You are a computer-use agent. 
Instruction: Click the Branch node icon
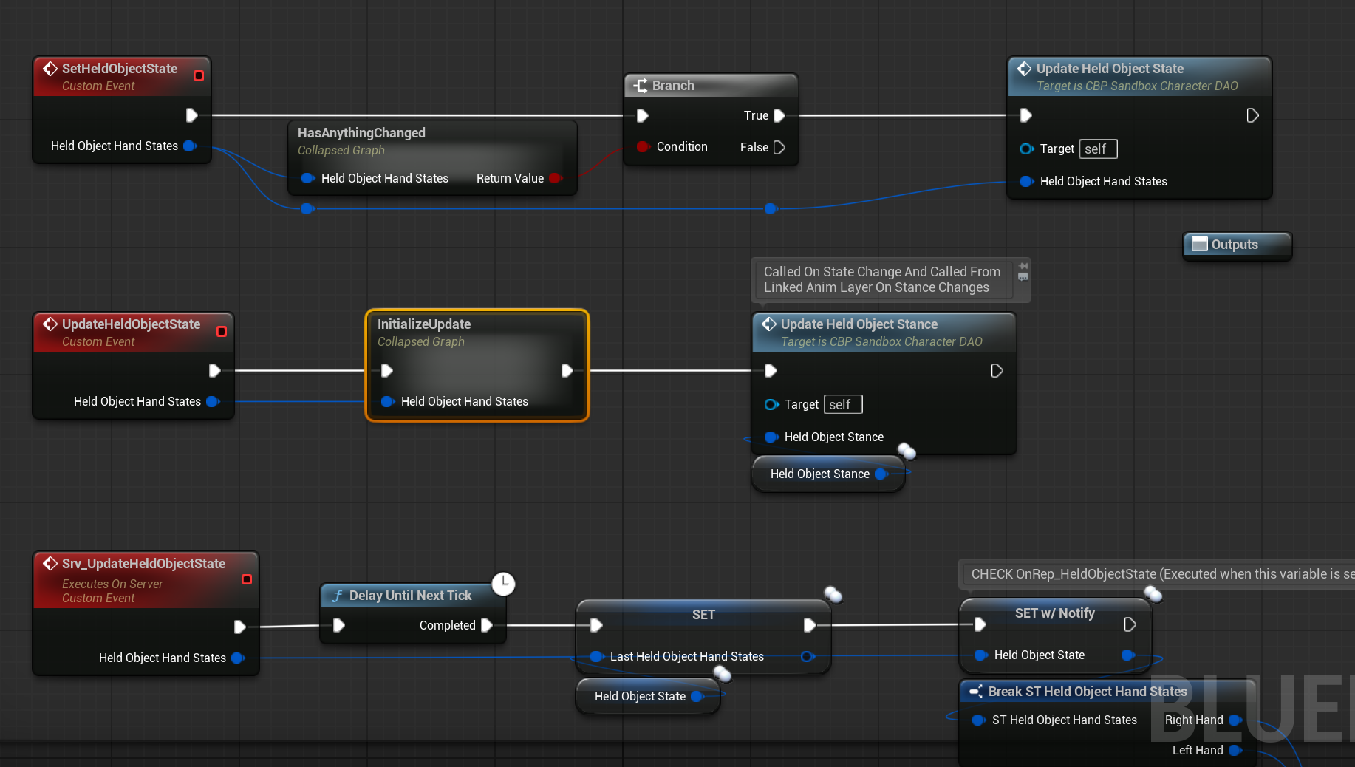click(x=640, y=86)
